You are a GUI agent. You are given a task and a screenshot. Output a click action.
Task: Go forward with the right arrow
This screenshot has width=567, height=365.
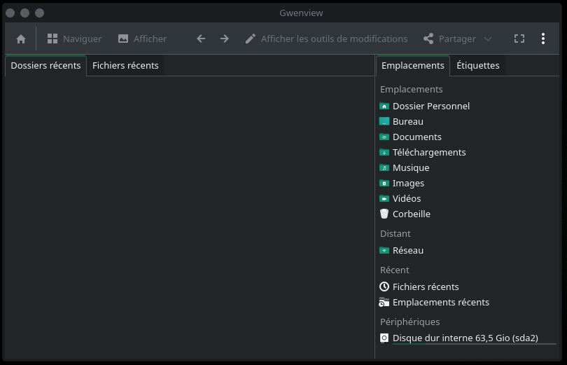[x=225, y=39]
